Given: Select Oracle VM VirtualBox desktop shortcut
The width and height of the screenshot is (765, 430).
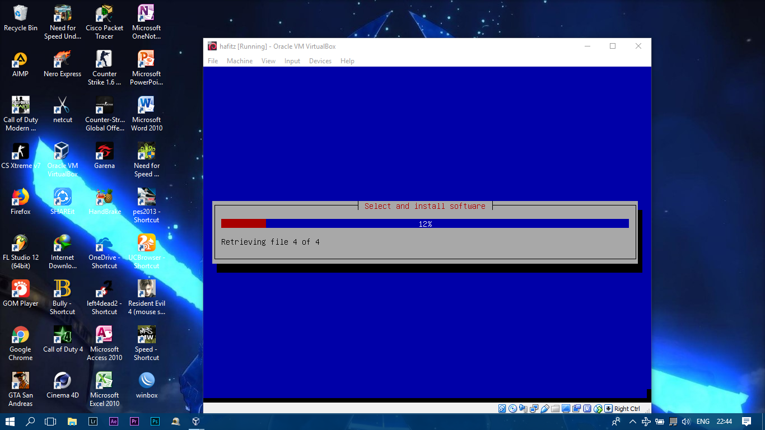Looking at the screenshot, I should tap(63, 160).
